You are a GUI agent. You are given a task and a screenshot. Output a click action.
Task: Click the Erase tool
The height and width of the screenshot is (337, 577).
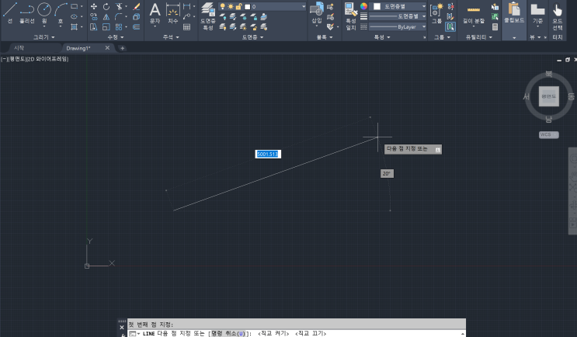click(x=137, y=7)
